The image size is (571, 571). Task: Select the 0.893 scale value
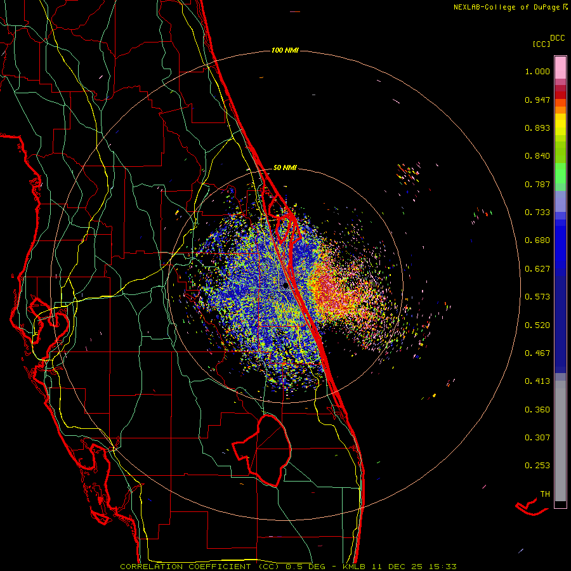tap(537, 128)
